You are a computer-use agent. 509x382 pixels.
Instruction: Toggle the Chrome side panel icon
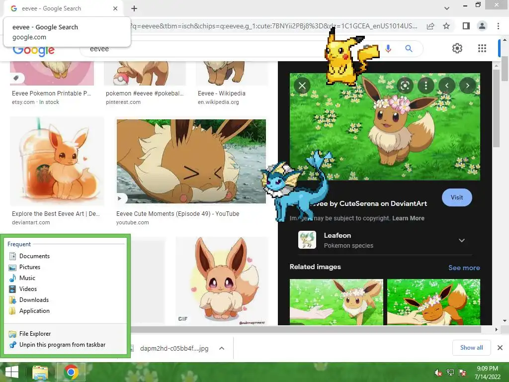click(466, 26)
